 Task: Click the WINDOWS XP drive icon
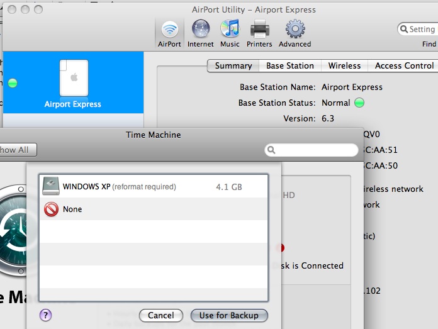51,186
